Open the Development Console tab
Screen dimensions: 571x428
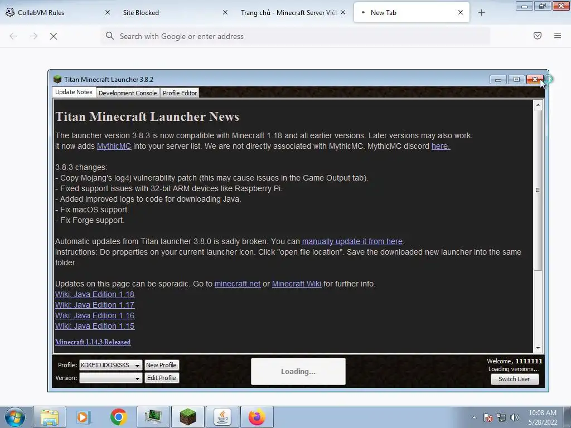point(128,93)
